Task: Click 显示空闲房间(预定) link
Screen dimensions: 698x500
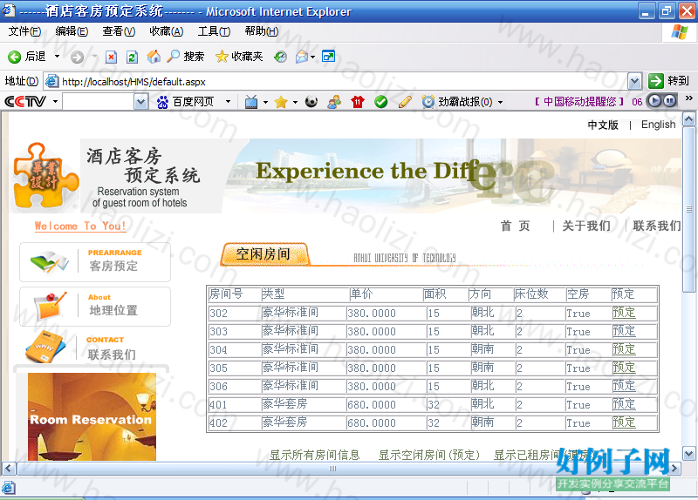Action: tap(429, 455)
